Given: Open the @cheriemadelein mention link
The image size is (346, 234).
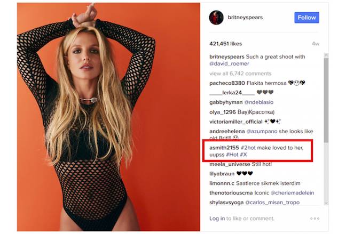Looking at the screenshot, I should (x=293, y=193).
